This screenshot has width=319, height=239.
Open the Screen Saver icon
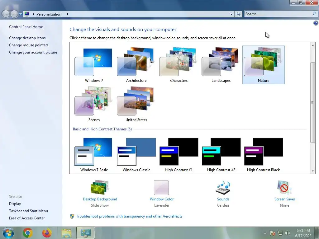tap(284, 187)
